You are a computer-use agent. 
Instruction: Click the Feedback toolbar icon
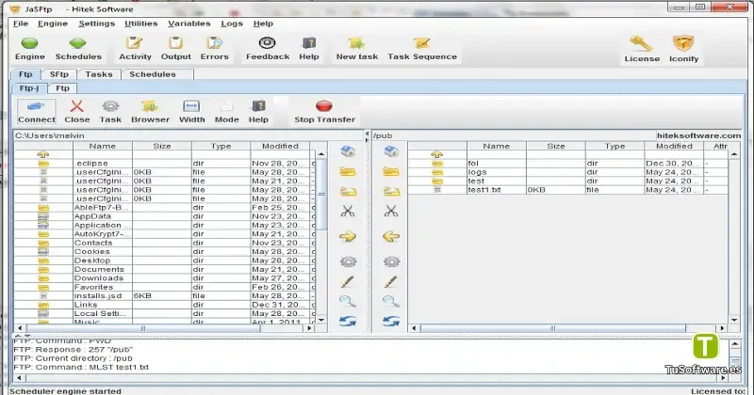[x=268, y=43]
